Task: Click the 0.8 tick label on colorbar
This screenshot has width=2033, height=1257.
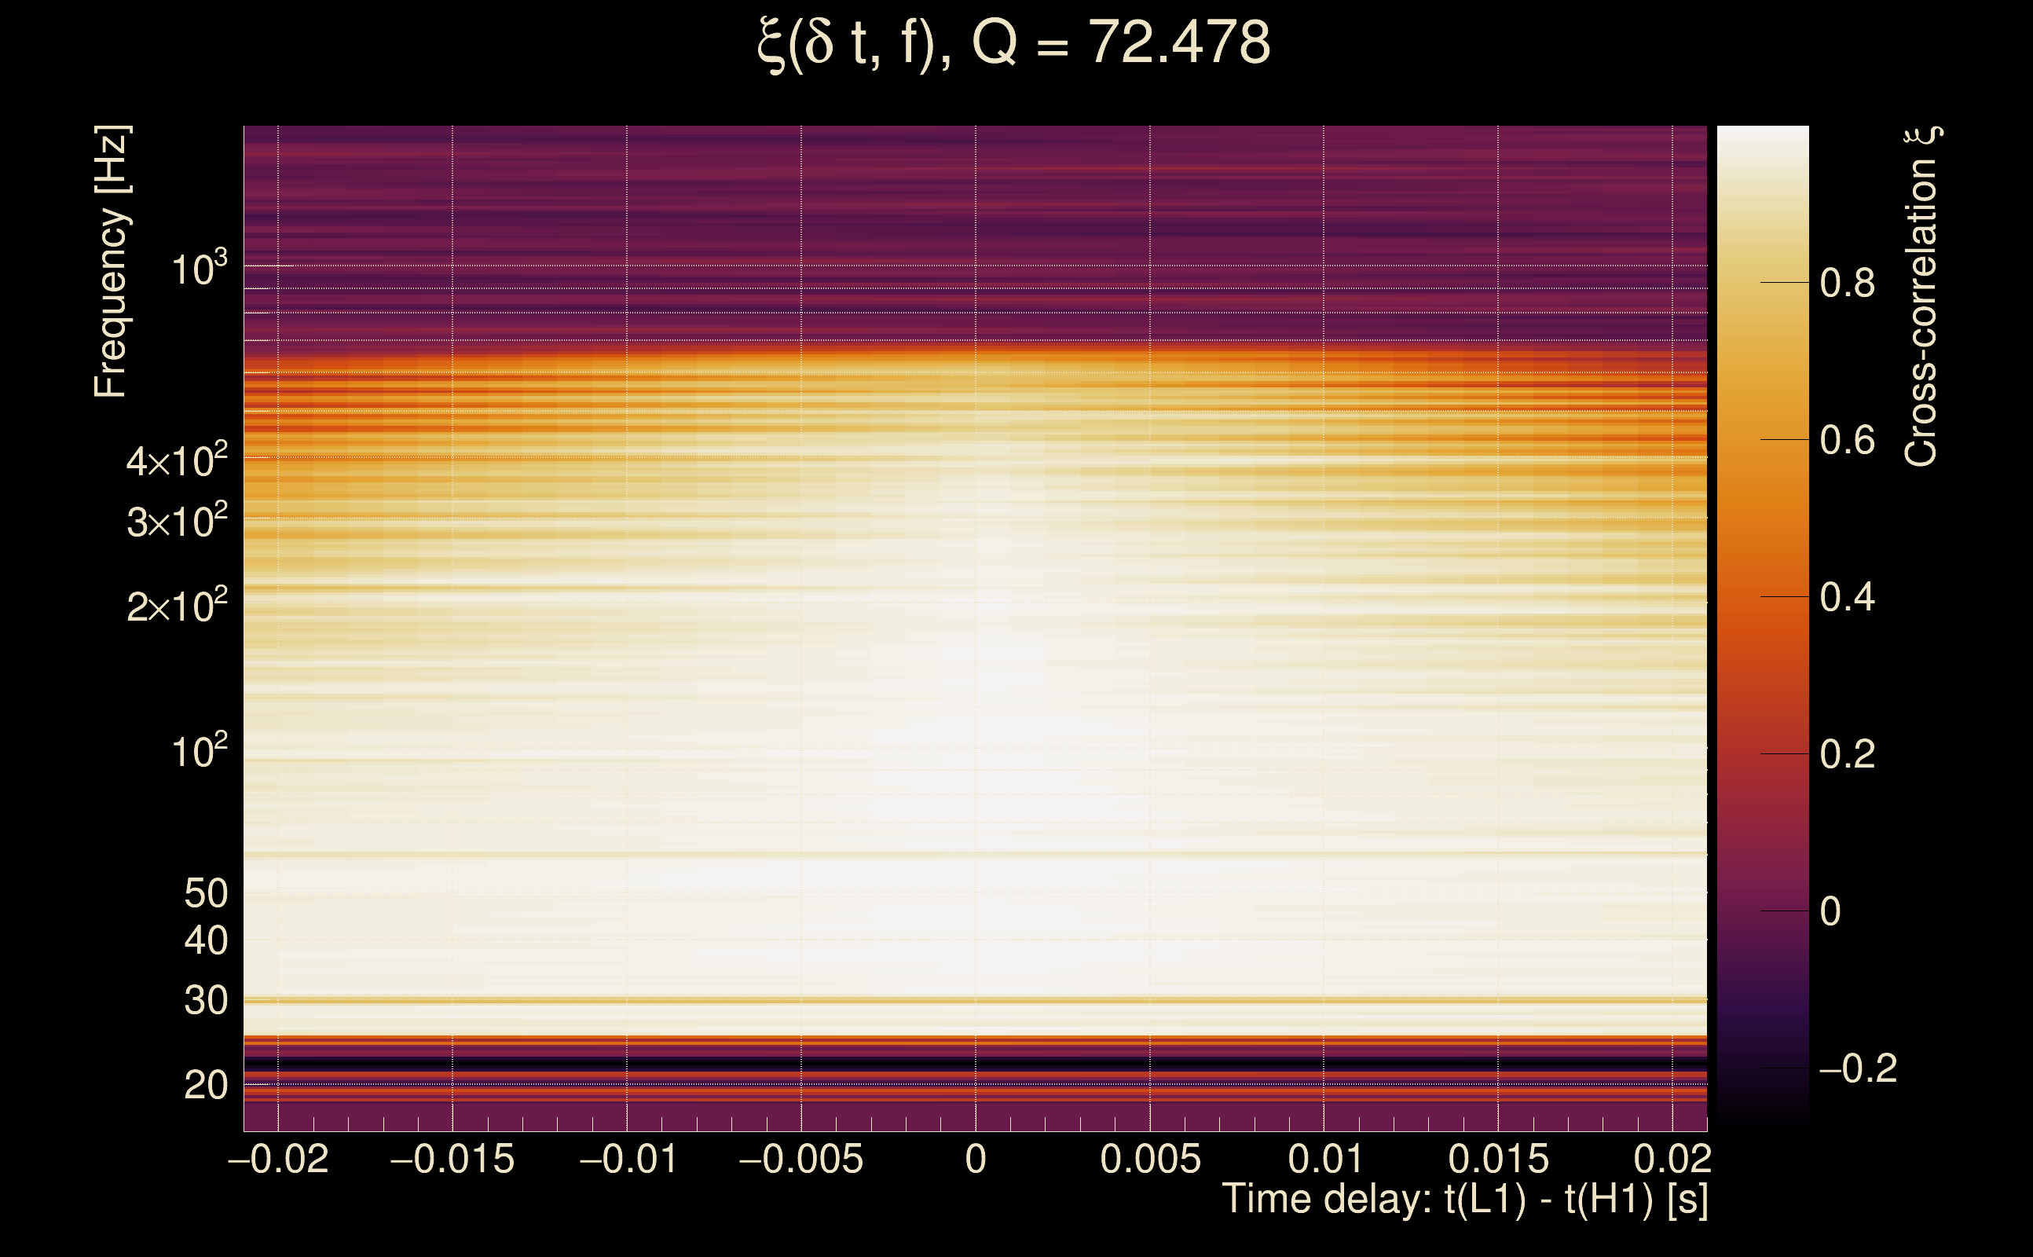Action: pos(1847,284)
